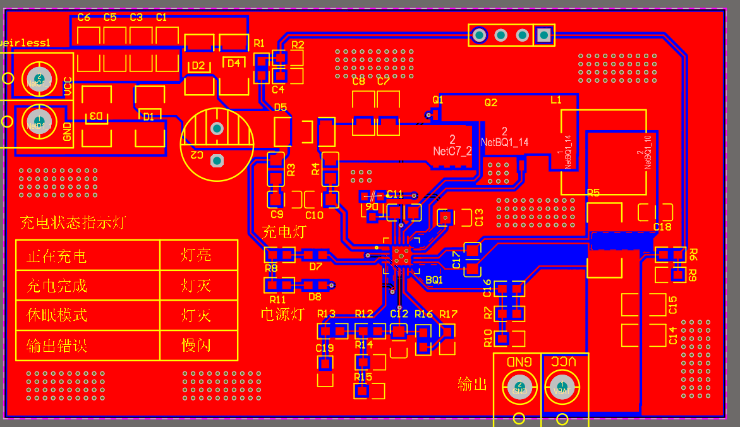This screenshot has width=740, height=427.
Task: Select the C5 designator label
Action: pyautogui.click(x=110, y=18)
